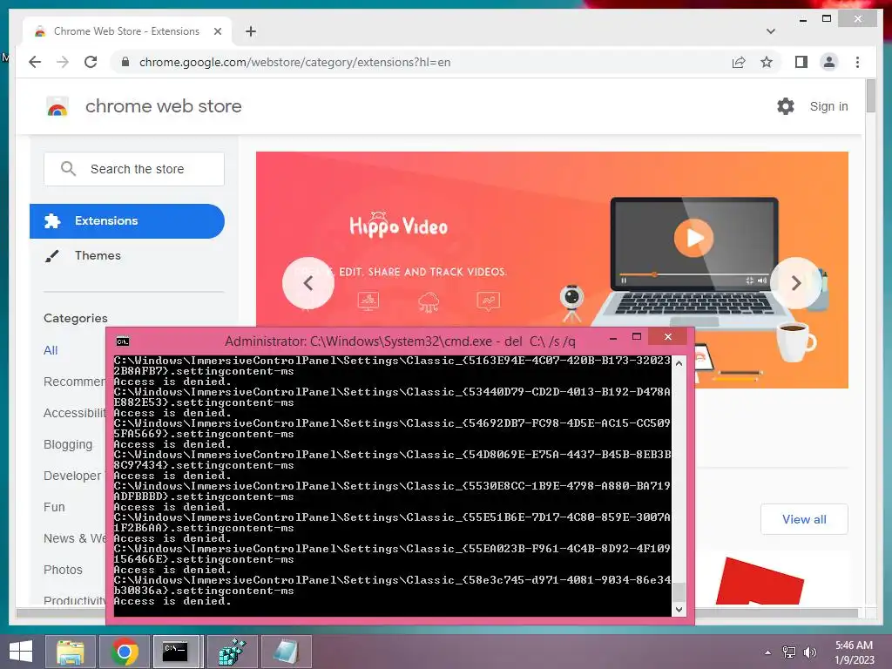Click the forward navigation arrow in Chrome
Viewport: 892px width, 669px height.
coord(63,62)
